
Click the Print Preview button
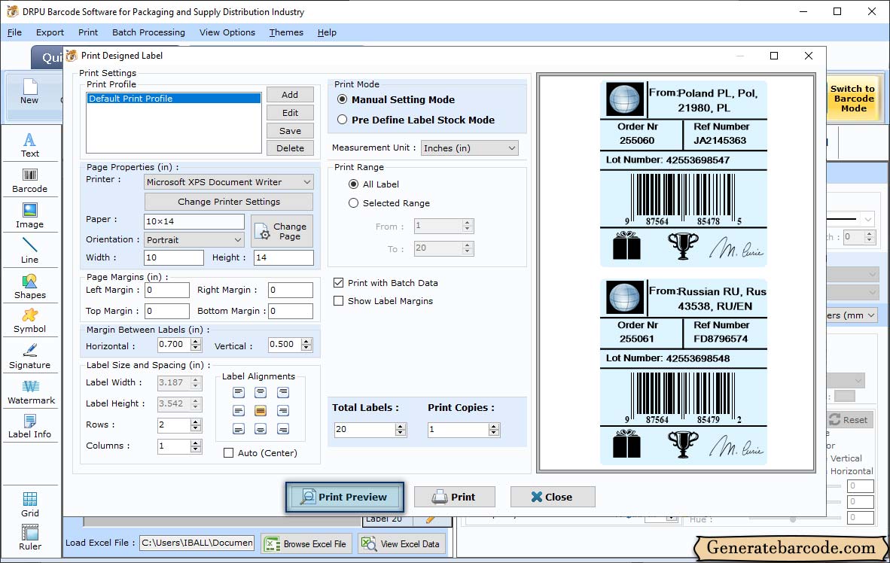(345, 498)
